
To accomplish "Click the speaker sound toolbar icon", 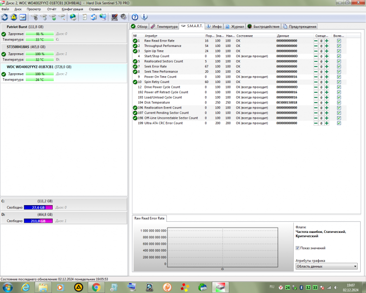I will pos(123,17).
